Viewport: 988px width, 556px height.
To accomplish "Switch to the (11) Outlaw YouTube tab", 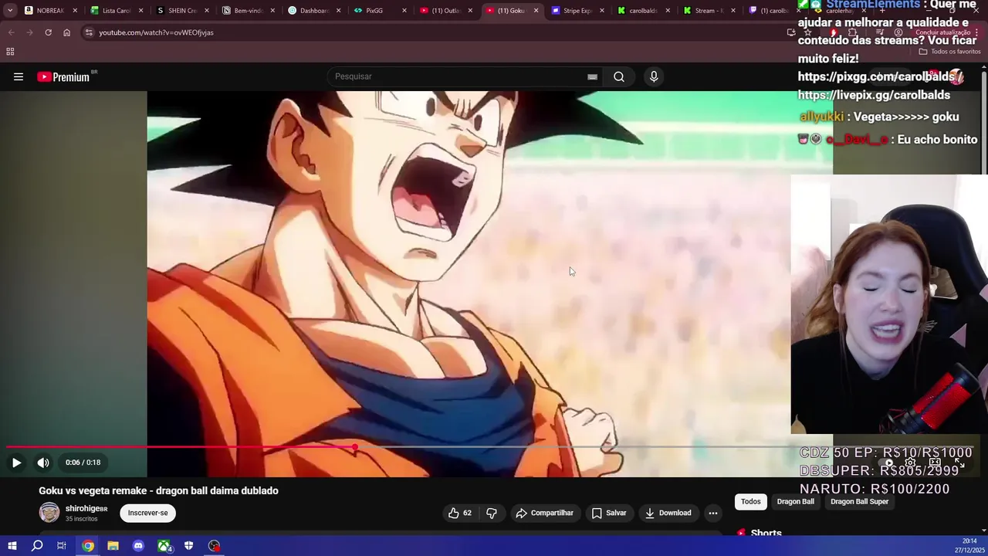I will click(x=446, y=11).
